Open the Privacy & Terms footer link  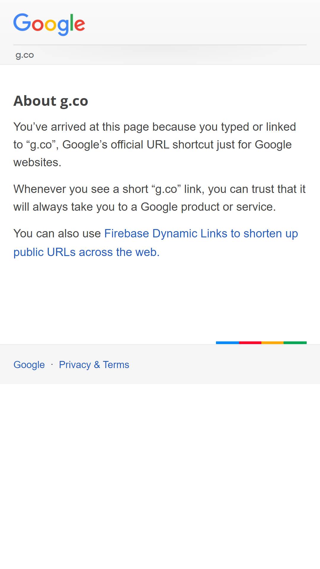pos(94,365)
